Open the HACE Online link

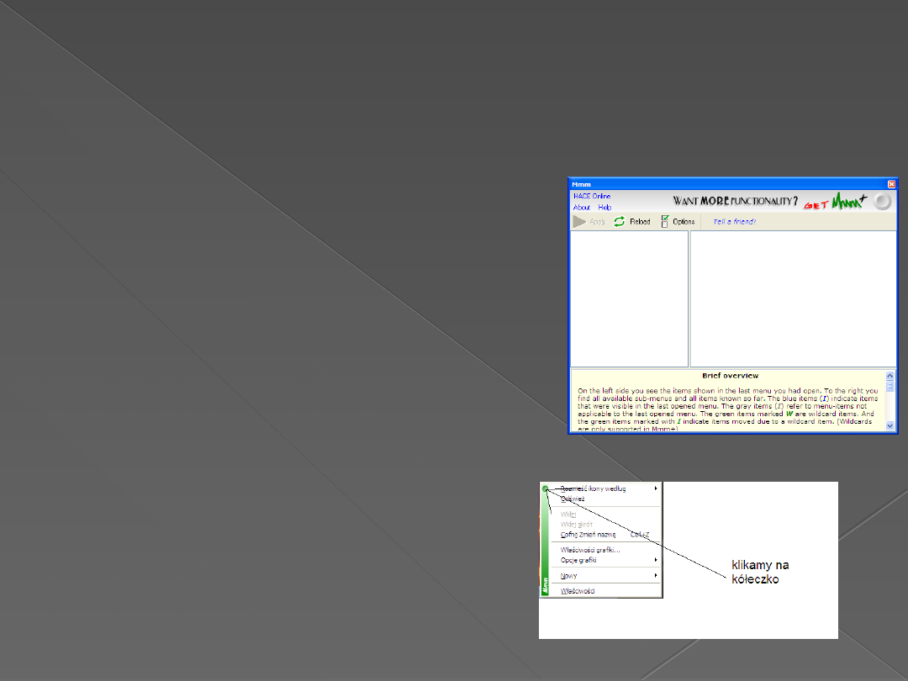592,197
